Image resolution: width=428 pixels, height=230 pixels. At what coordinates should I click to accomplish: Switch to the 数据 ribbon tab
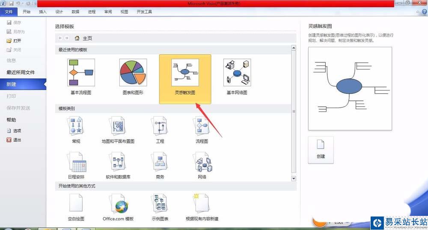75,12
